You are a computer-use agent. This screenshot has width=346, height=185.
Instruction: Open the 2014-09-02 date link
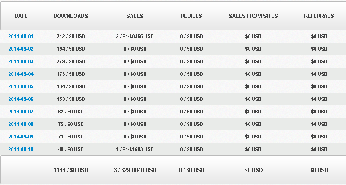(x=21, y=49)
